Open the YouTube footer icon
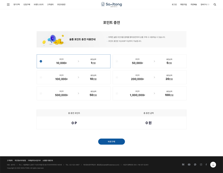 point(189,164)
